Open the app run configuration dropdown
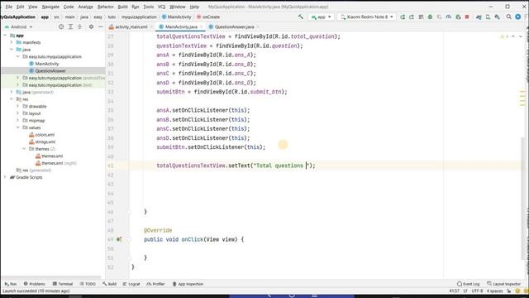Image resolution: width=529 pixels, height=298 pixels. coord(322,17)
